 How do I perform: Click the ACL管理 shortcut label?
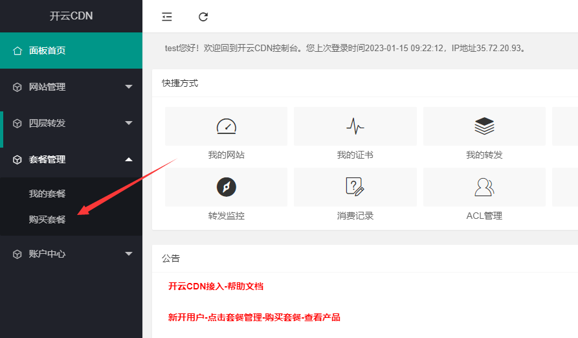click(484, 216)
